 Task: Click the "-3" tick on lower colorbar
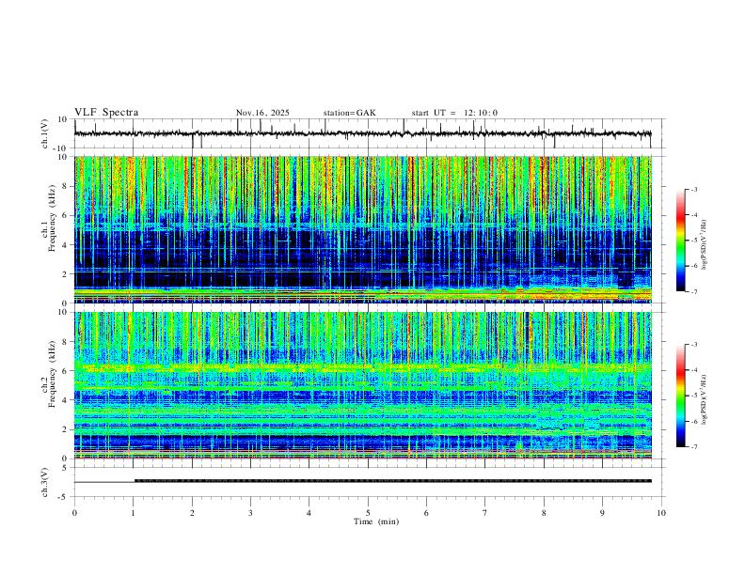tap(693, 345)
